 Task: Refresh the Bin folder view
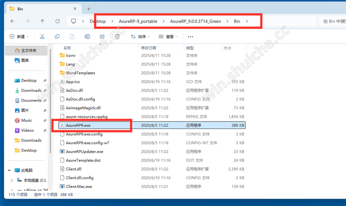click(57, 21)
